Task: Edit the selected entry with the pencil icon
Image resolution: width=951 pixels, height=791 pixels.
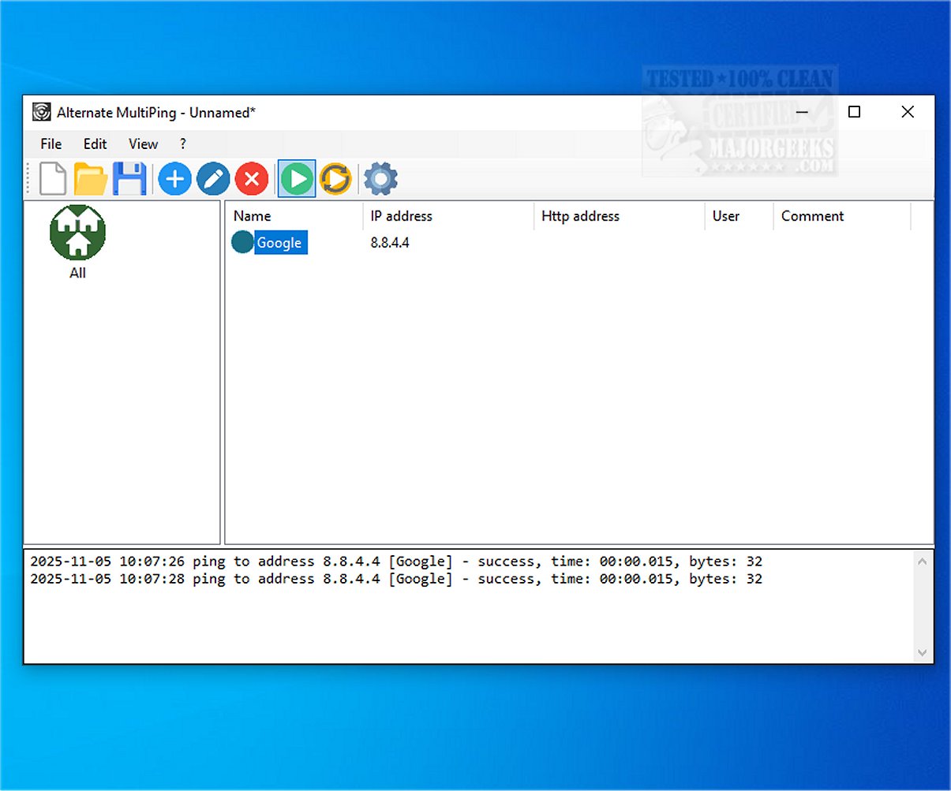Action: pos(213,179)
